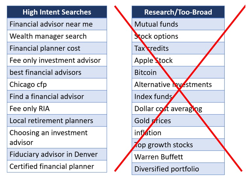Screen dimensions: 246x178
Task: Select the 'Find a financial advisor' entry
Action: (47, 97)
